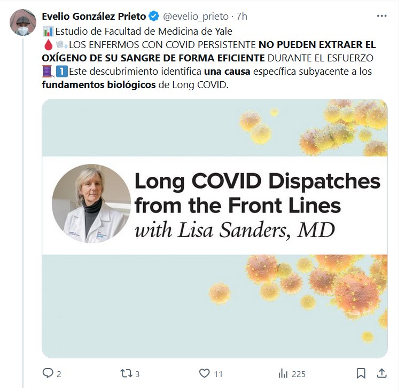Image resolution: width=405 pixels, height=392 pixels.
Task: Open the Long COVID Dispatches image card
Action: pyautogui.click(x=214, y=228)
